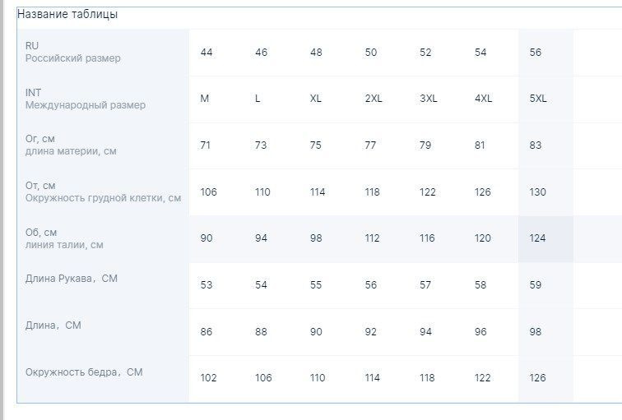Click the 'Название таблицы' table title
This screenshot has height=420, width=622.
67,14
